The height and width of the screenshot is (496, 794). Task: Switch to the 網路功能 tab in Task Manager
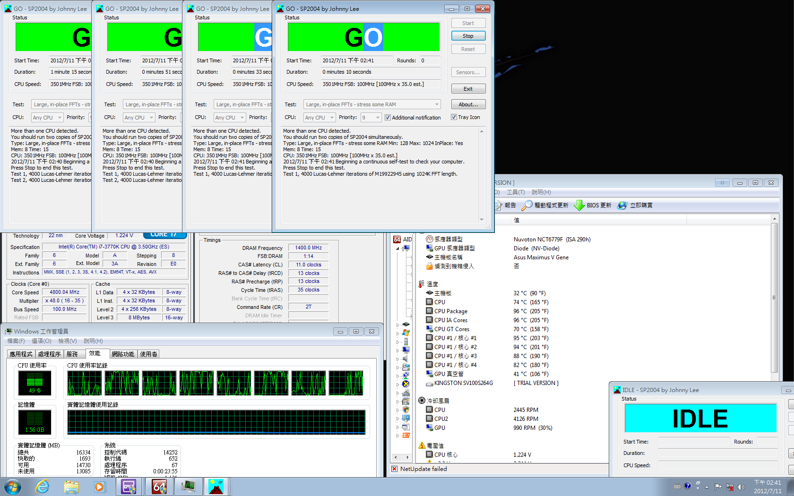tap(123, 354)
